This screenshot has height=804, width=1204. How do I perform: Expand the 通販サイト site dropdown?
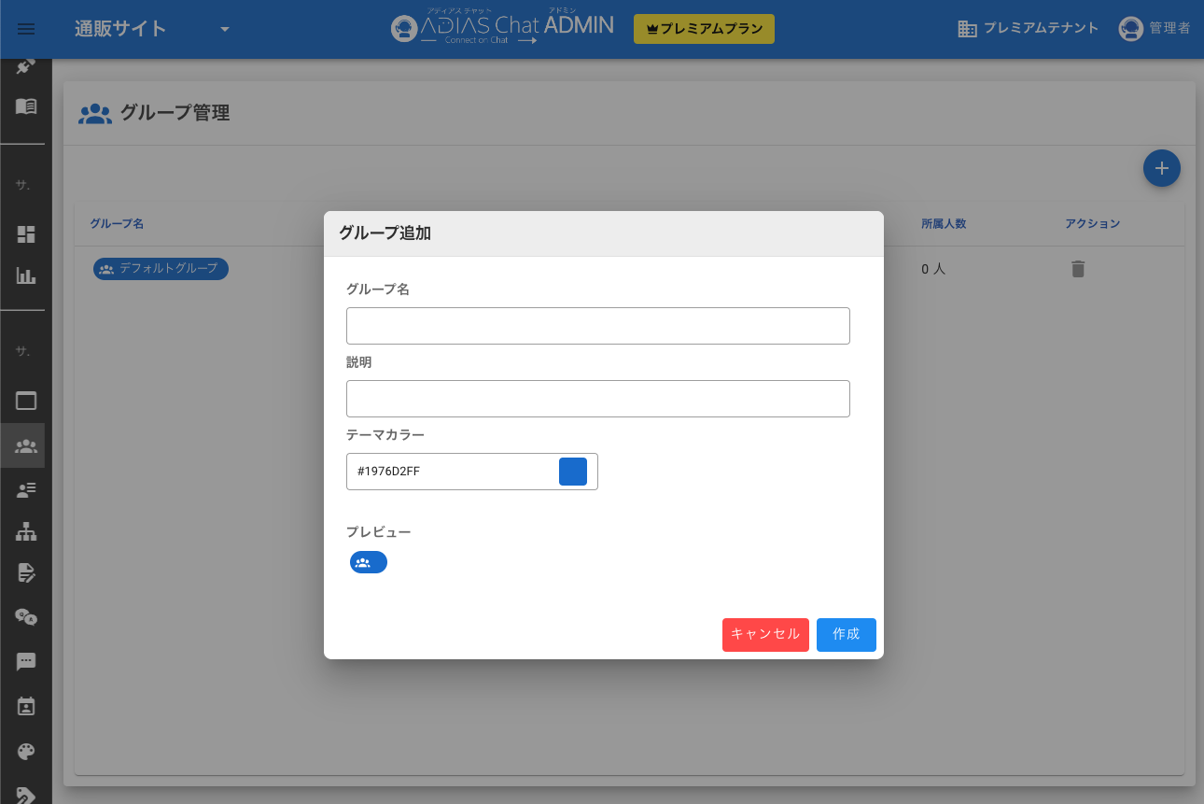coord(224,29)
